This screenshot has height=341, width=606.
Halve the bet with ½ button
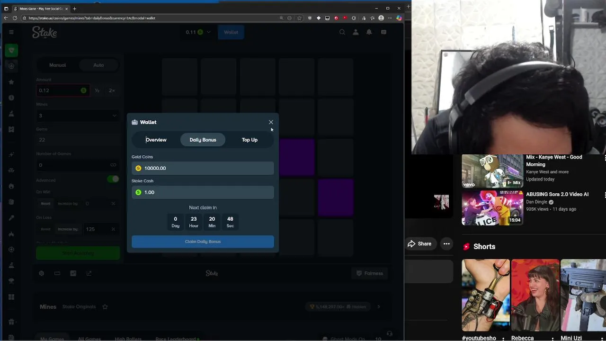(97, 90)
